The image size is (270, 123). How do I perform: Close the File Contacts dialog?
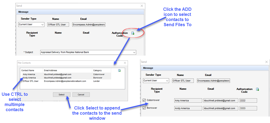coord(125,63)
